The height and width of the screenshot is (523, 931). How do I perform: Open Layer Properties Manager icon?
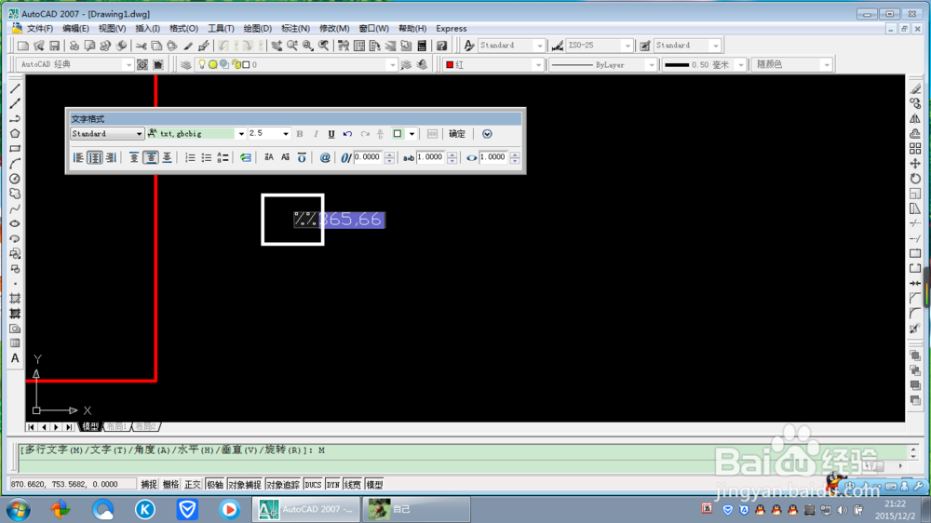click(x=186, y=65)
